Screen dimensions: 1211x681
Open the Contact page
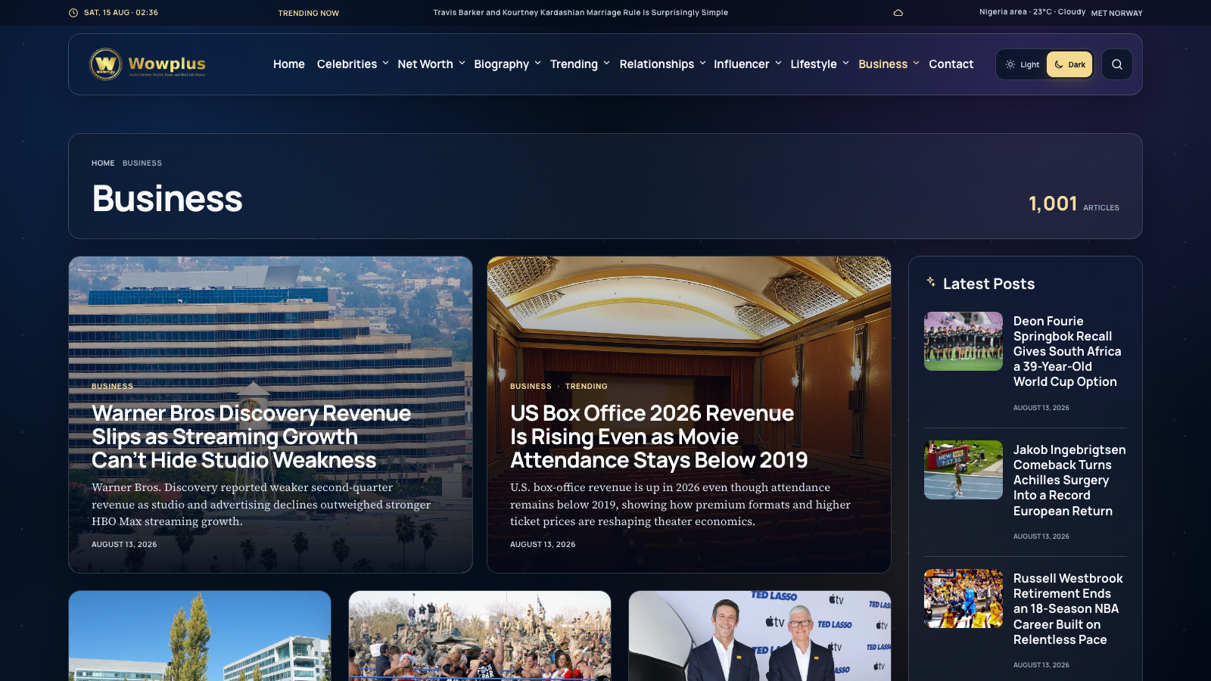click(951, 64)
